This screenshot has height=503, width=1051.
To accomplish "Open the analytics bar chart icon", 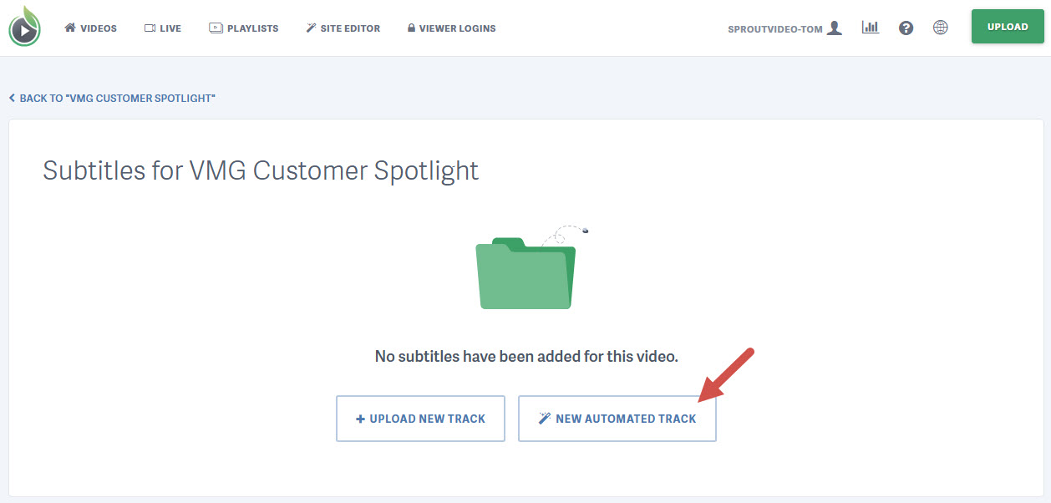I will (870, 27).
